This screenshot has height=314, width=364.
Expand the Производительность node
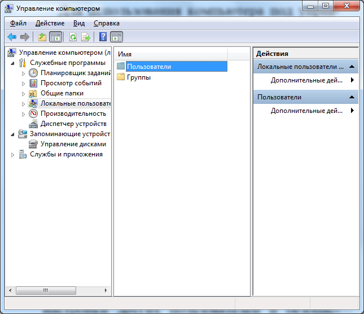(x=23, y=114)
